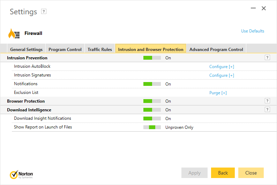Image resolution: width=277 pixels, height=185 pixels.
Task: Click the Intrusion Signatures label
Action: 32,75
